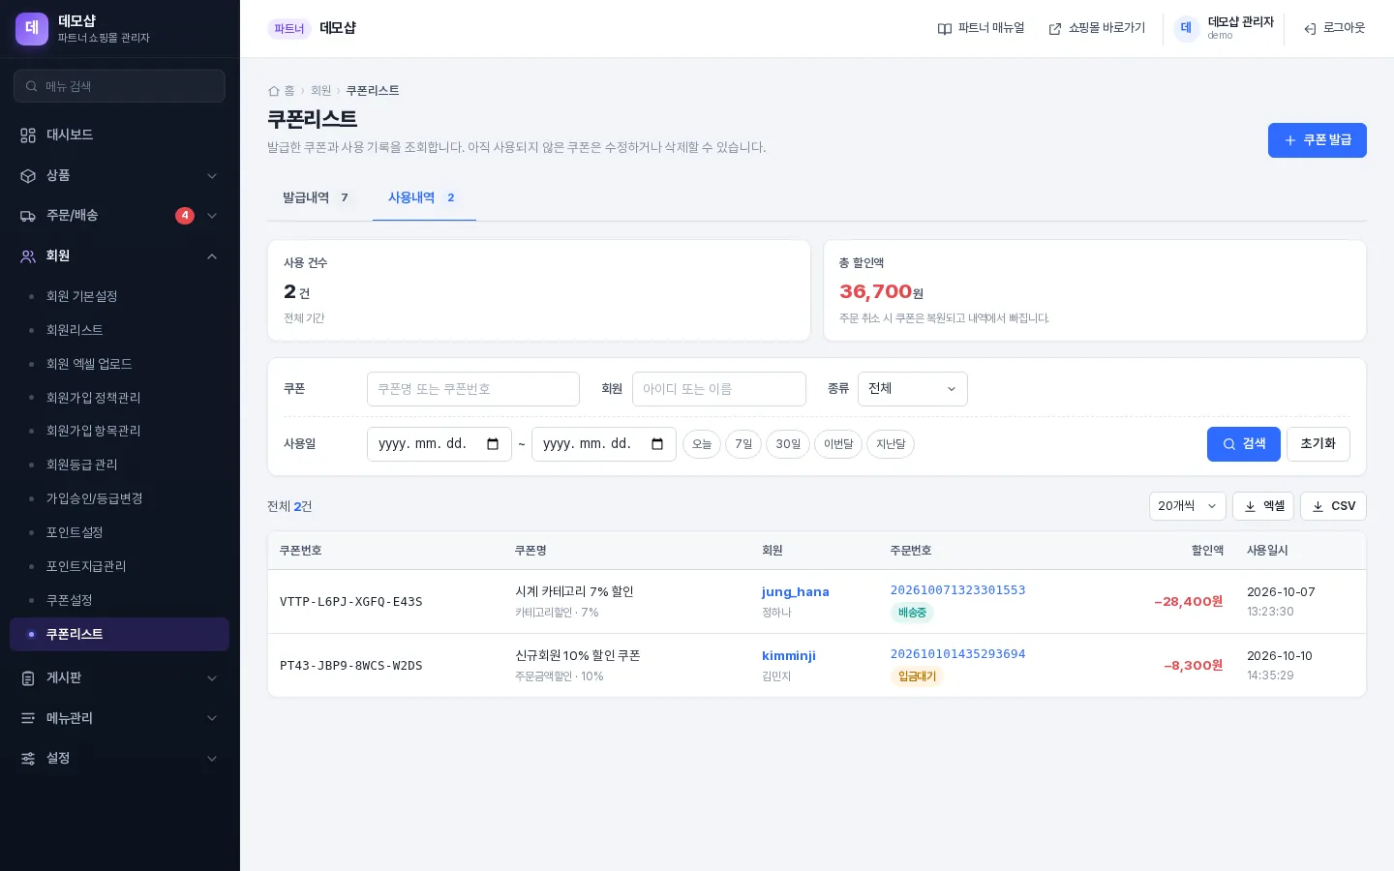Select the 지난달 date shortcut
Screen dimensions: 1394x871
point(891,444)
